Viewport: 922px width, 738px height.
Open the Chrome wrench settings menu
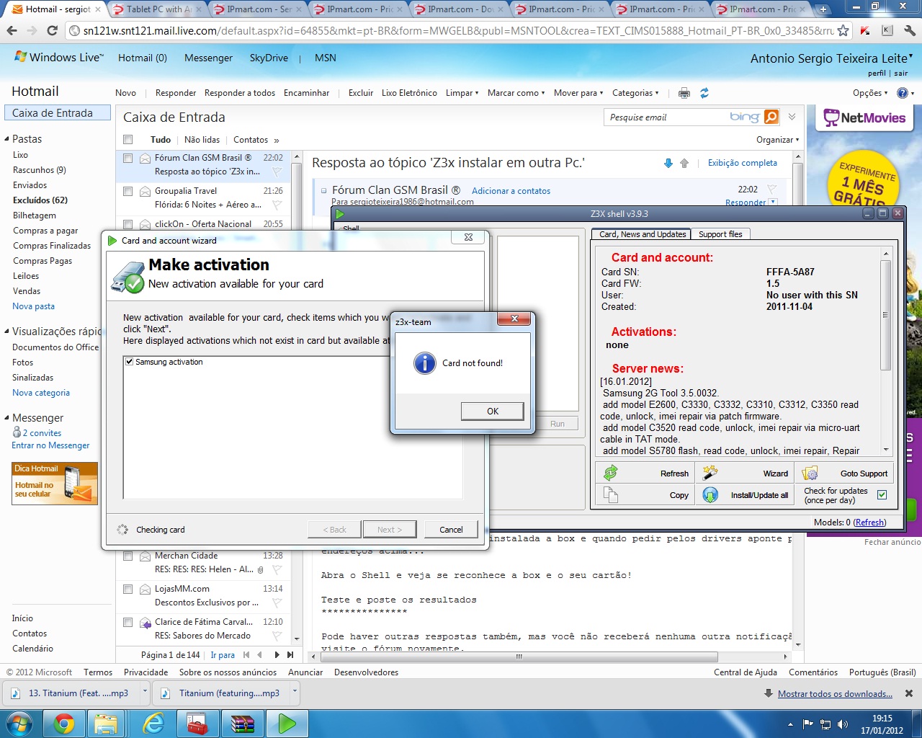tap(910, 31)
